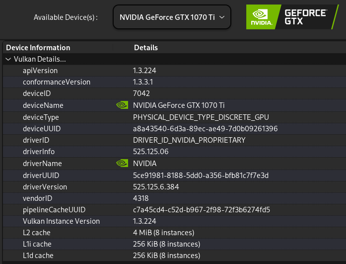Select the L1i cache row label
346x264 pixels.
point(37,244)
